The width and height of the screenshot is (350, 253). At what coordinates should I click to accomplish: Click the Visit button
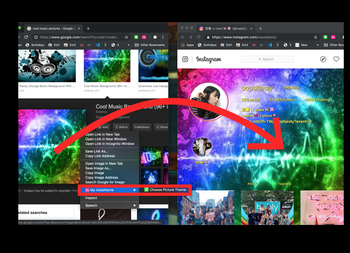[103, 127]
